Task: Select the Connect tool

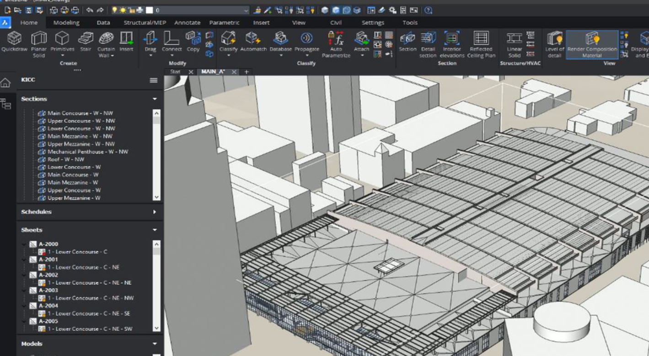Action: [172, 42]
